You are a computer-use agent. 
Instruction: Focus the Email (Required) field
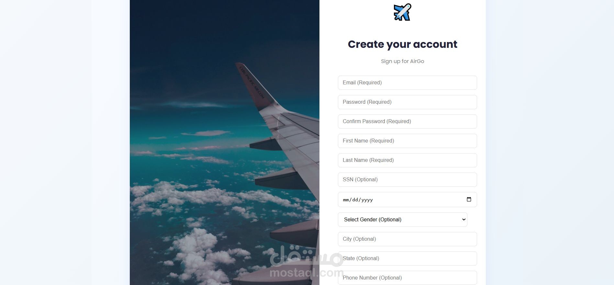pyautogui.click(x=407, y=83)
